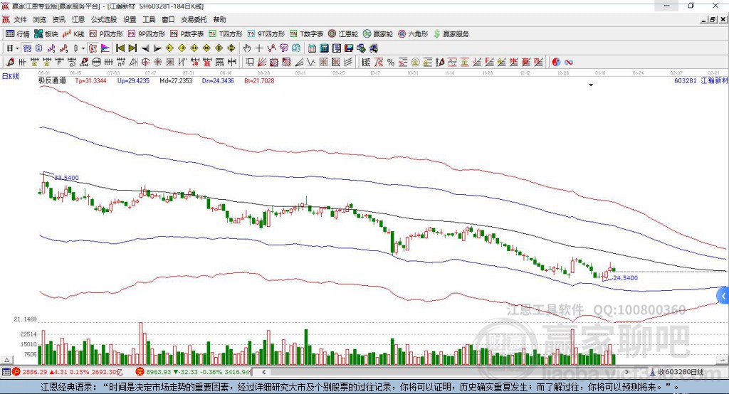Click the 赢家服务 button

[x=451, y=34]
